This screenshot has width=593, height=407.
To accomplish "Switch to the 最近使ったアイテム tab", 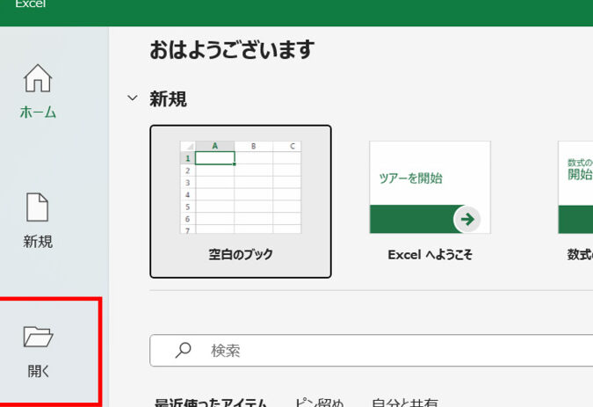I will (x=211, y=402).
